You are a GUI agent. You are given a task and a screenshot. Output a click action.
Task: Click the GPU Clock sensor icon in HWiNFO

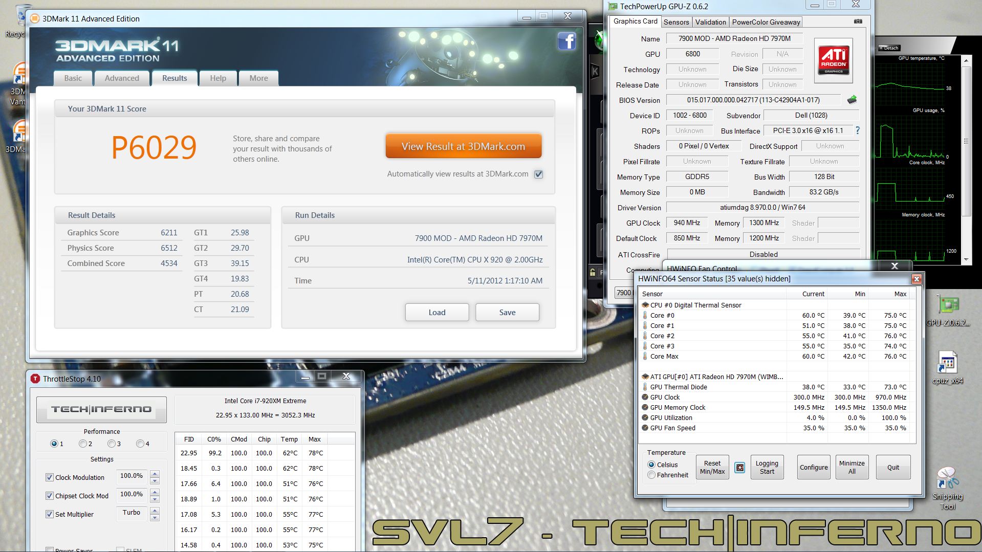pyautogui.click(x=645, y=397)
